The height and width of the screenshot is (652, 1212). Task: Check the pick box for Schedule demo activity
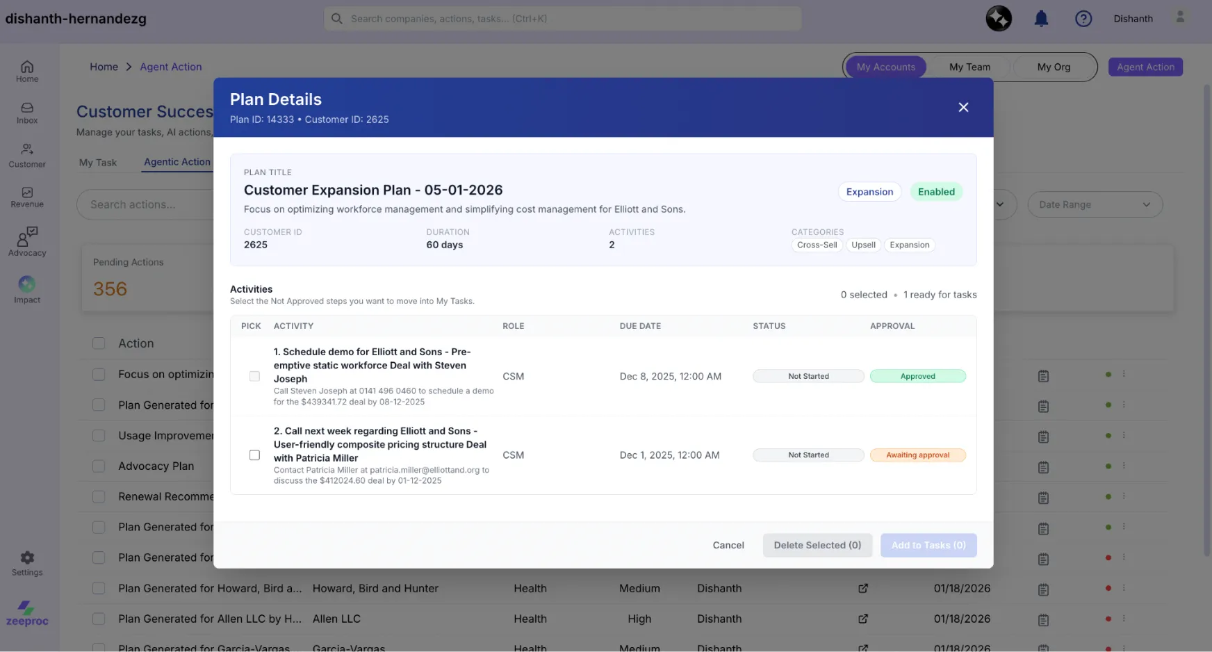pos(254,376)
